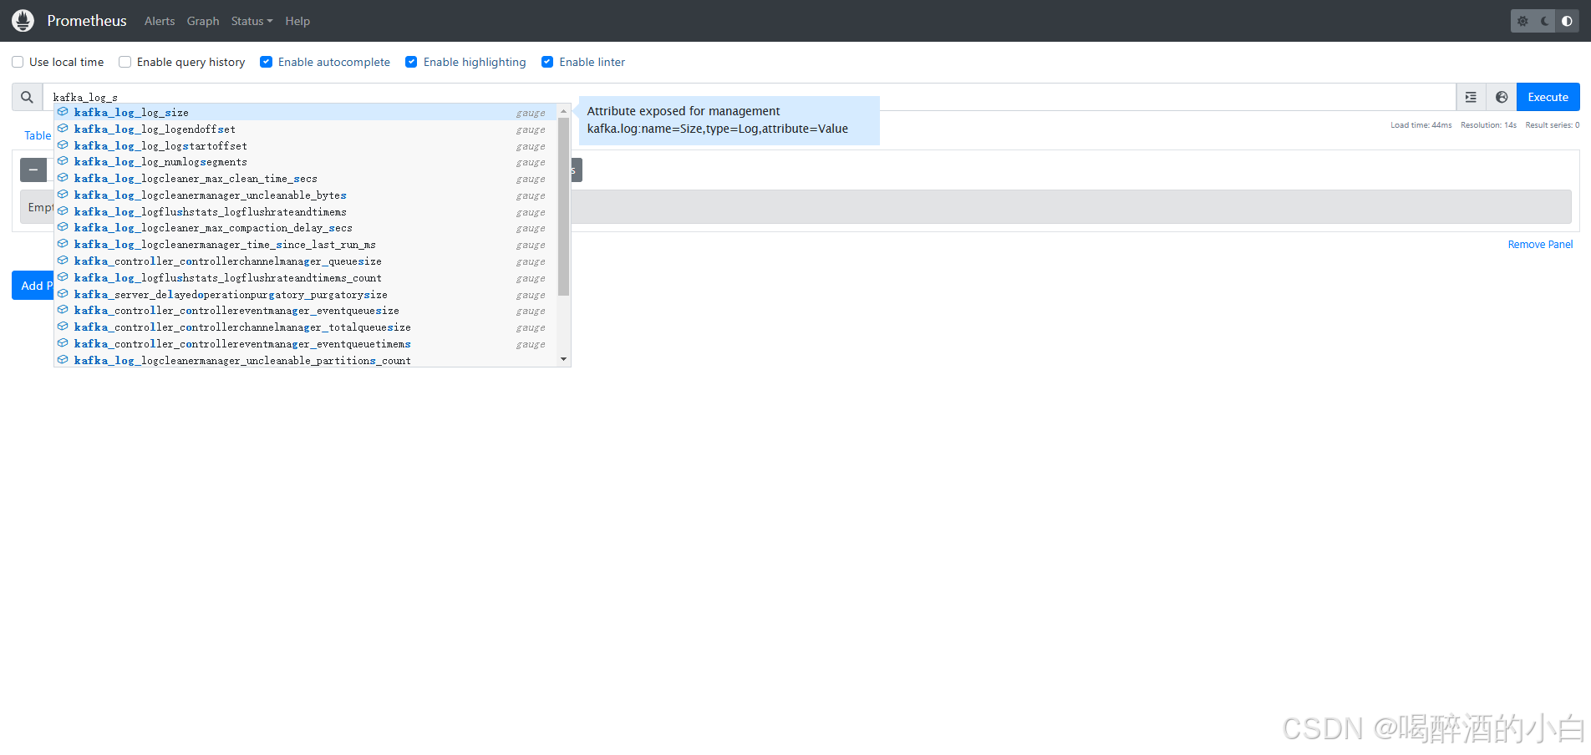
Task: Open the Status dropdown menu
Action: coord(252,21)
